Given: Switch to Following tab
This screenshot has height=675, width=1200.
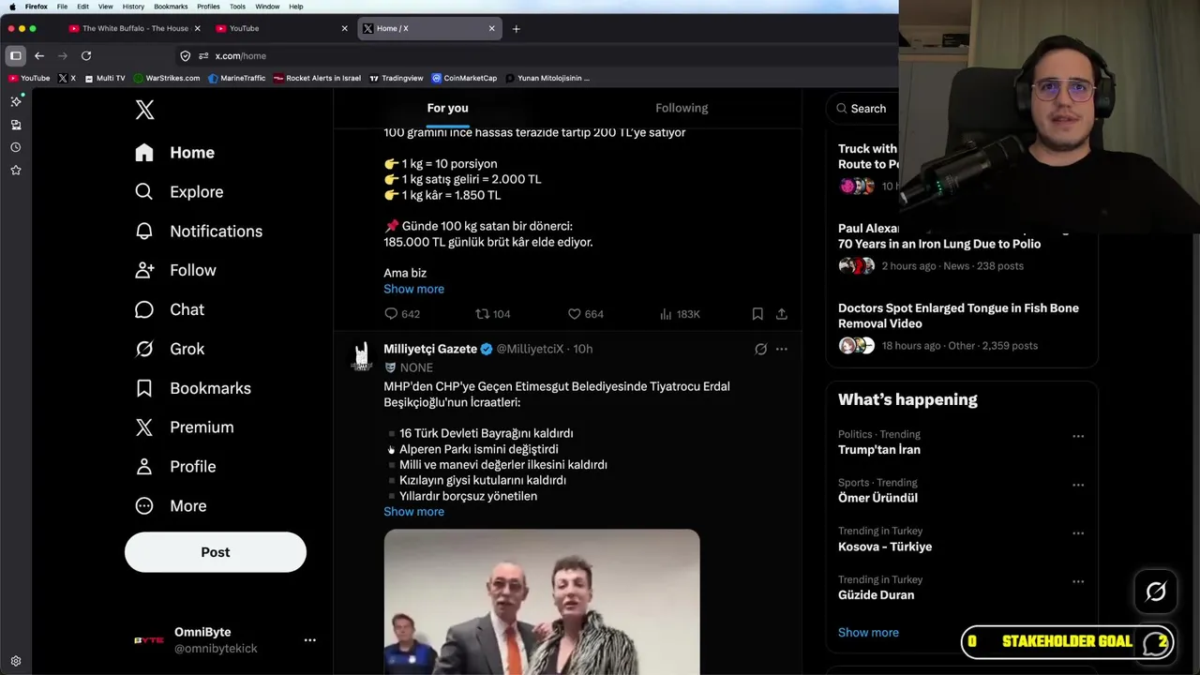Looking at the screenshot, I should point(682,108).
